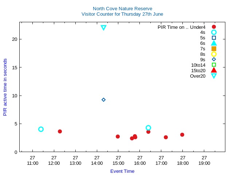Click the Event Time axis label
The height and width of the screenshot is (175, 233).
tap(122, 171)
